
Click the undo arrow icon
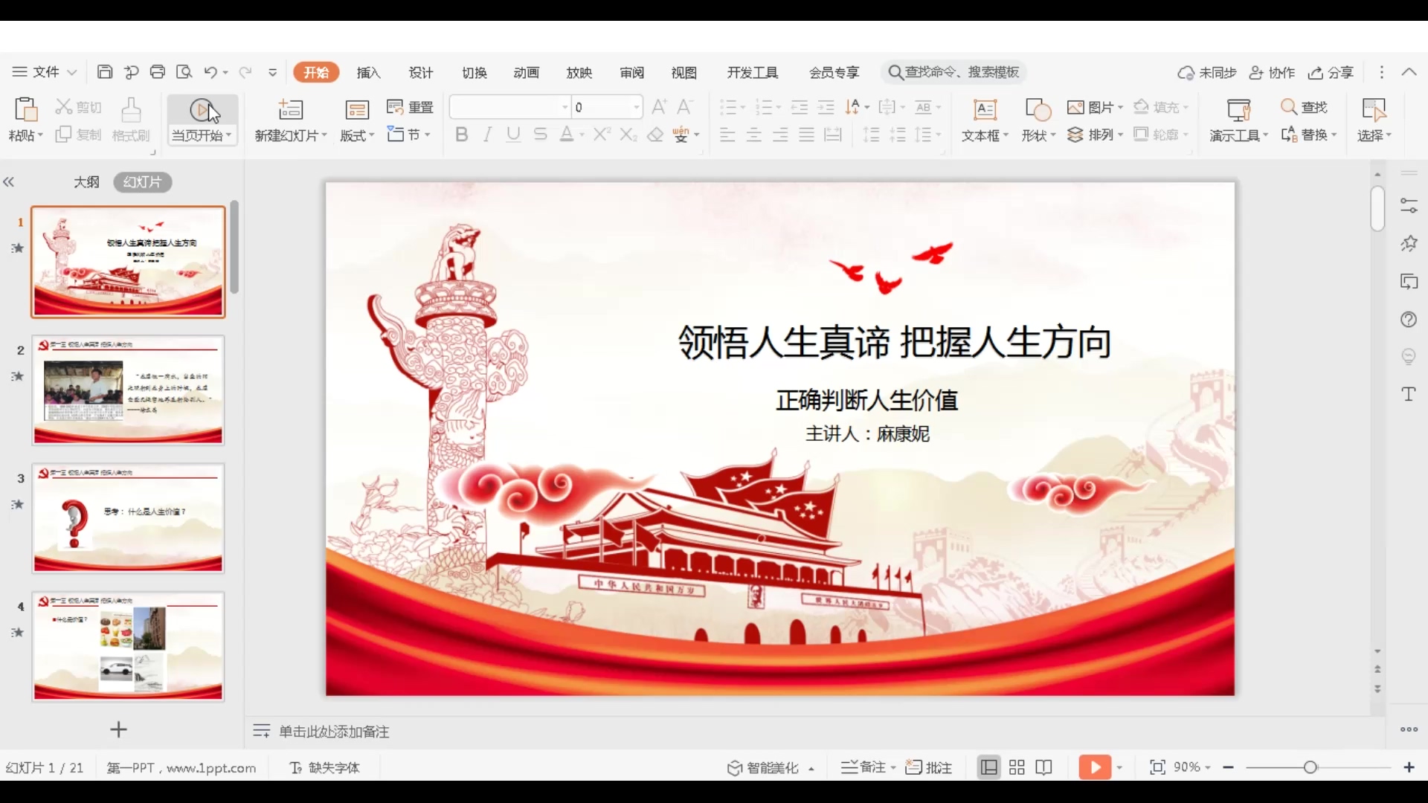click(210, 72)
